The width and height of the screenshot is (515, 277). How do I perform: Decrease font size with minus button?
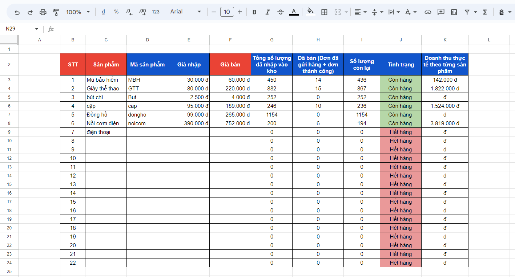coord(214,12)
